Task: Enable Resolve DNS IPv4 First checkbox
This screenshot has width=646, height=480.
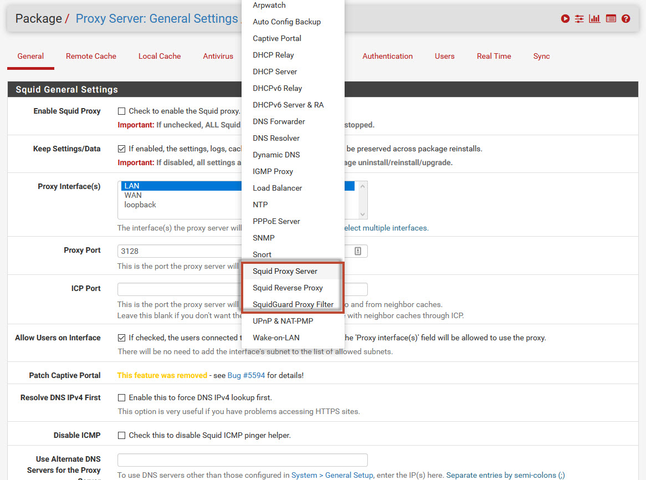Action: [121, 397]
